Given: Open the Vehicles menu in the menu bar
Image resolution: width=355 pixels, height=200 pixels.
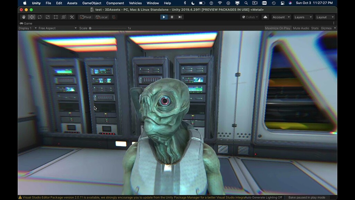Looking at the screenshot, I should coord(135,3).
